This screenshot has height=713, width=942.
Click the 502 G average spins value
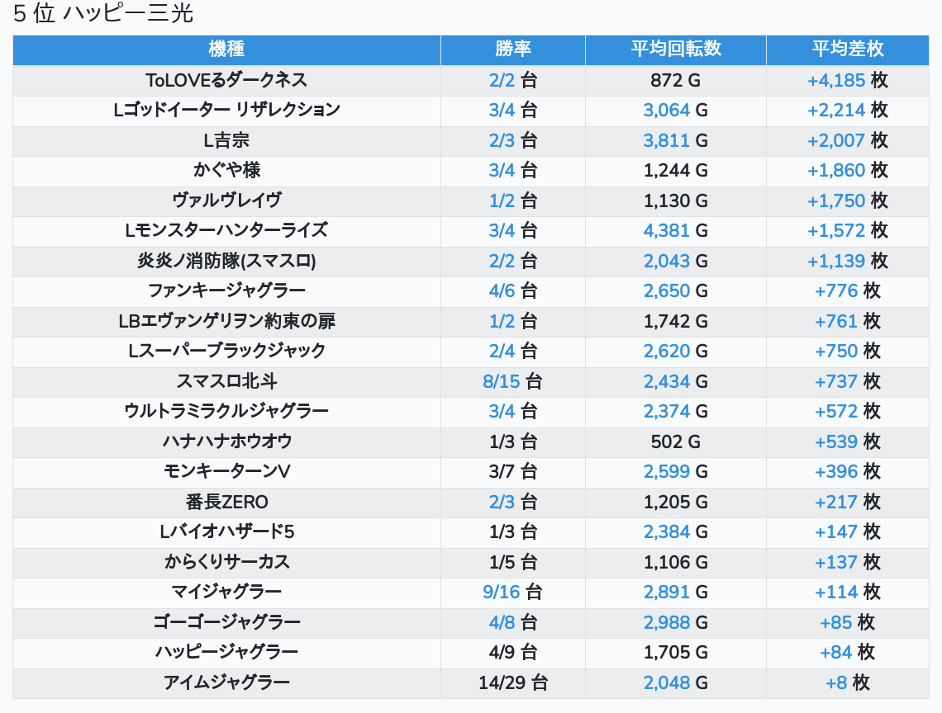point(676,441)
